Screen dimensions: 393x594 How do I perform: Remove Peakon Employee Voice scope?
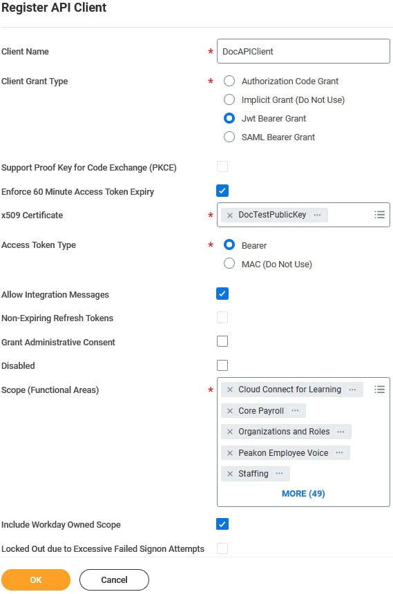(230, 452)
